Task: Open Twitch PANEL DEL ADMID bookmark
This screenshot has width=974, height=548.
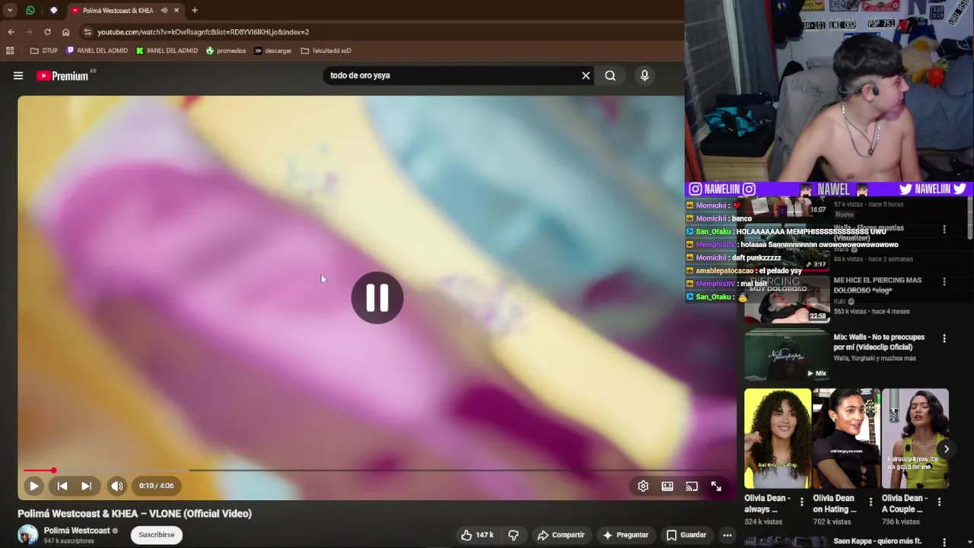Action: click(x=97, y=51)
